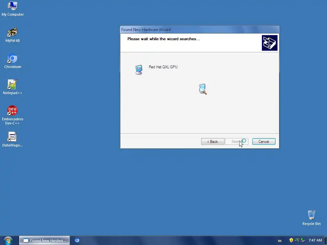327x245 pixels.
Task: Select the DataWago... desktop shortcut
Action: 12,139
